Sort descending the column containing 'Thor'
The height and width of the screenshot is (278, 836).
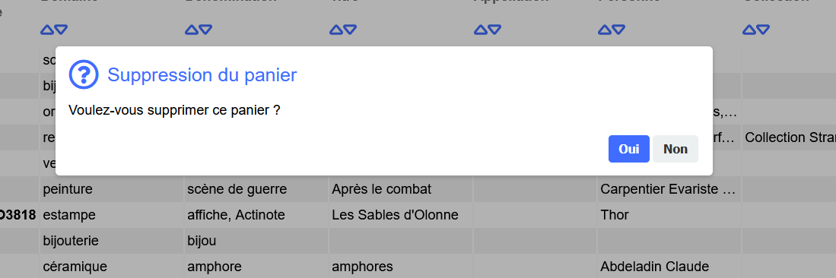click(x=619, y=30)
